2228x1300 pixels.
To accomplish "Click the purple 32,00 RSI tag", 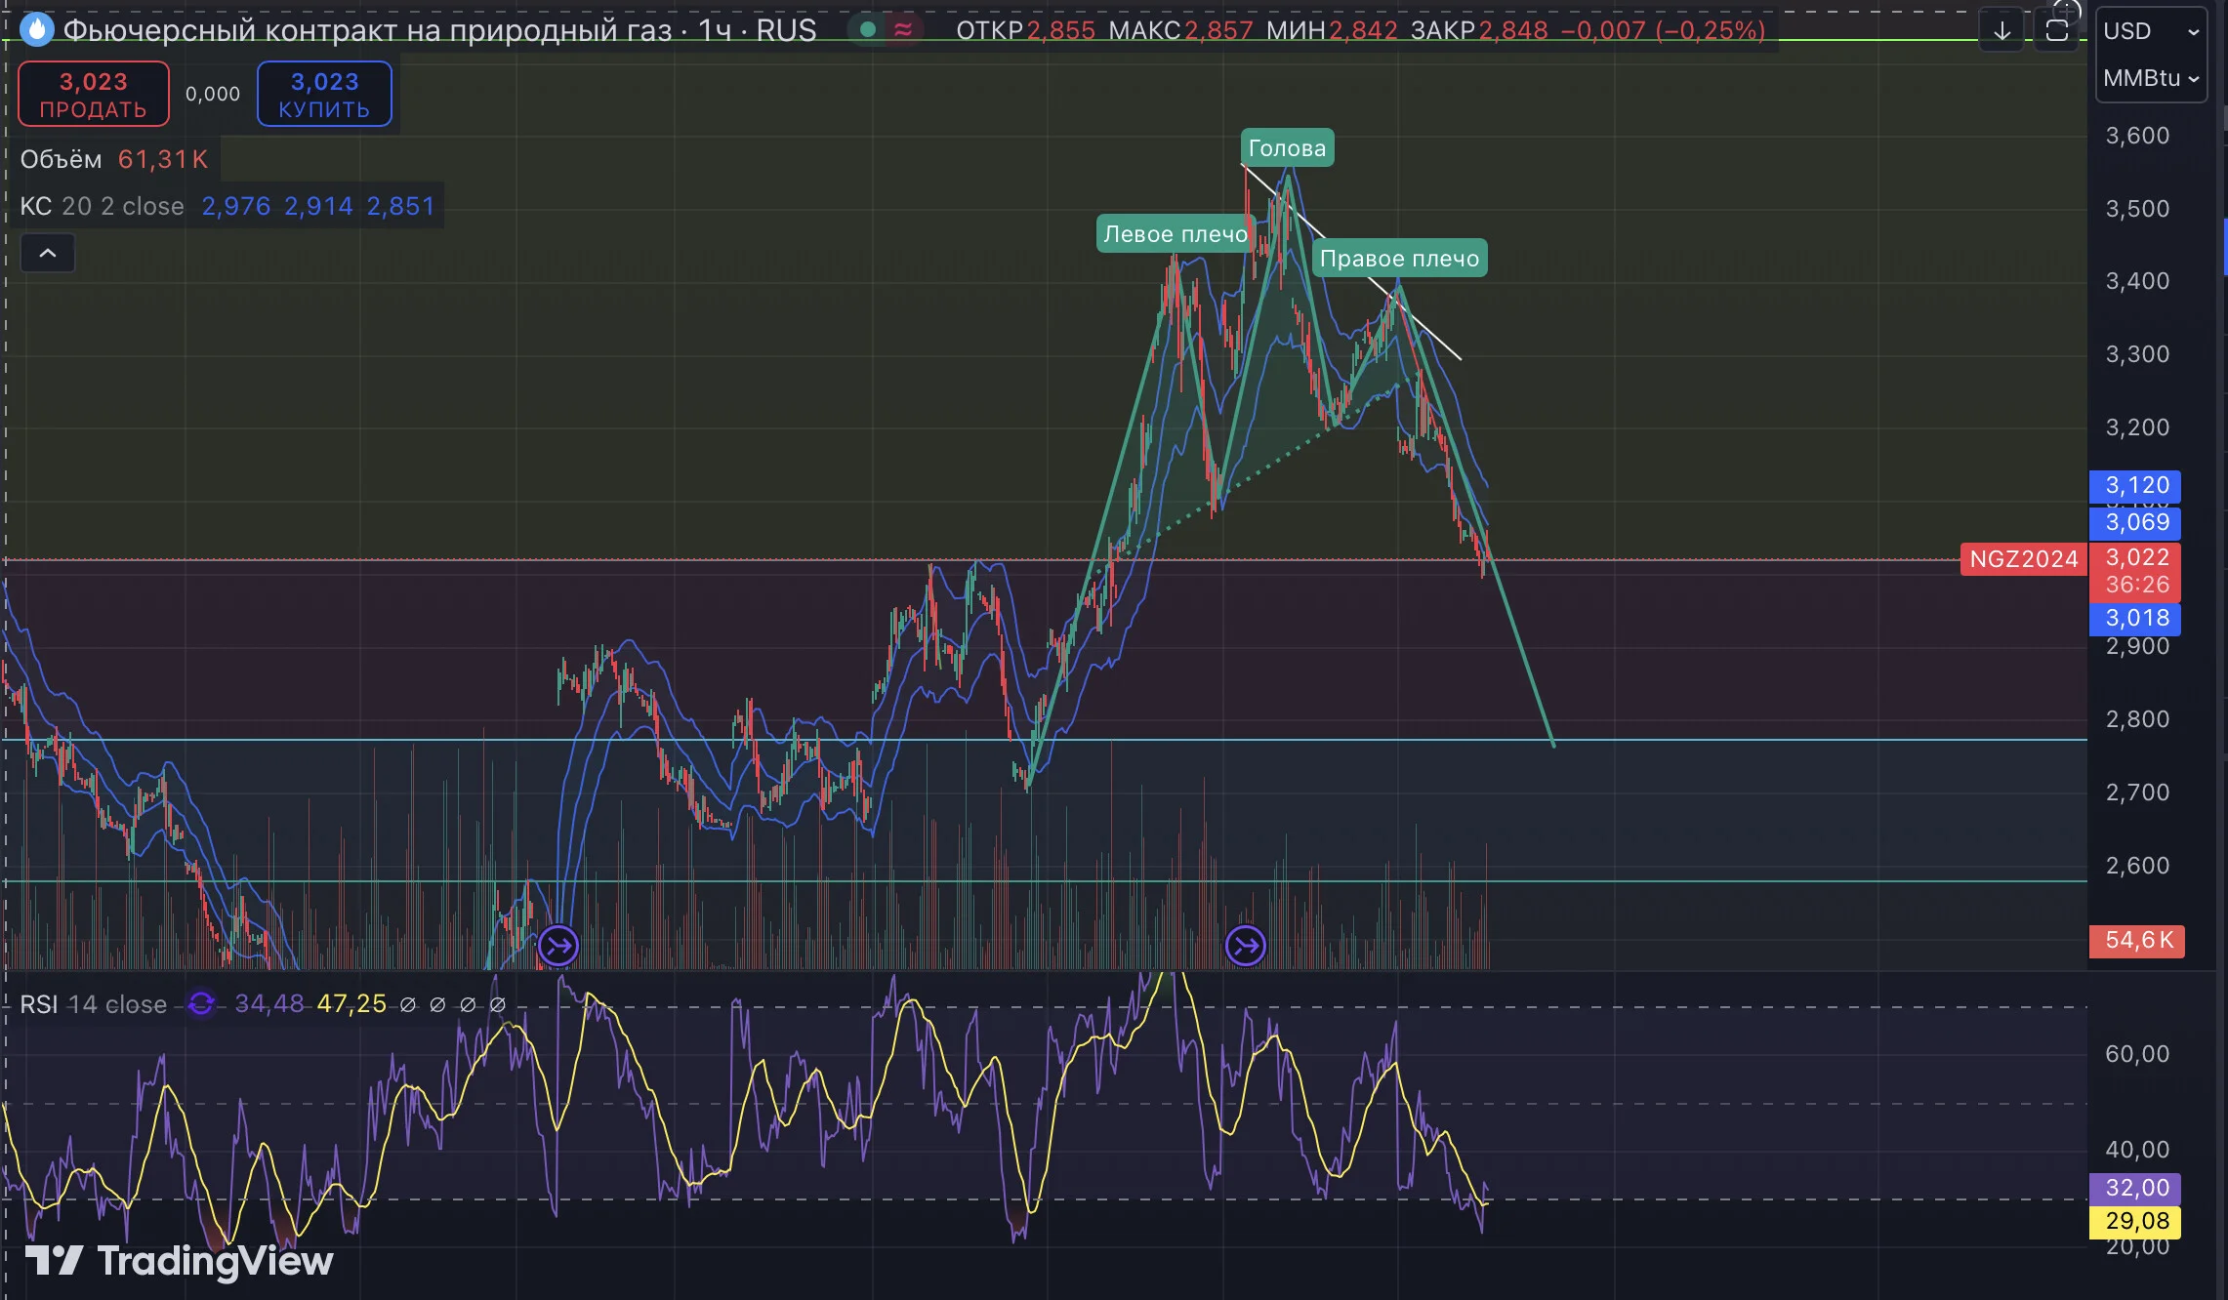I will click(2135, 1188).
